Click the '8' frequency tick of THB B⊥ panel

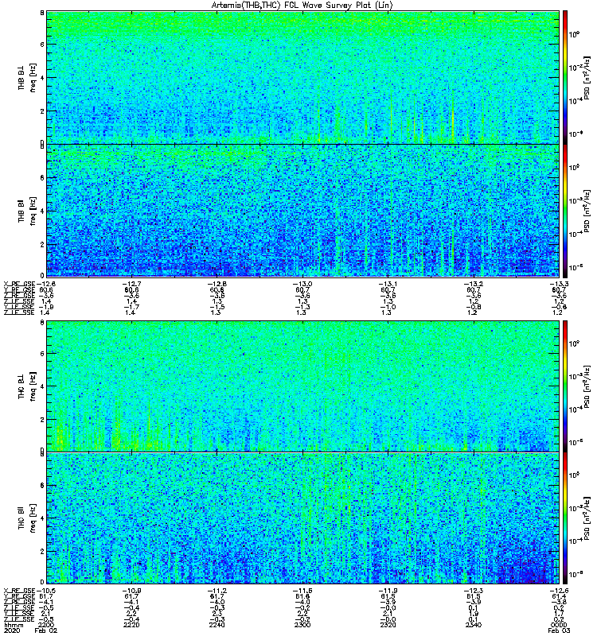(x=42, y=13)
